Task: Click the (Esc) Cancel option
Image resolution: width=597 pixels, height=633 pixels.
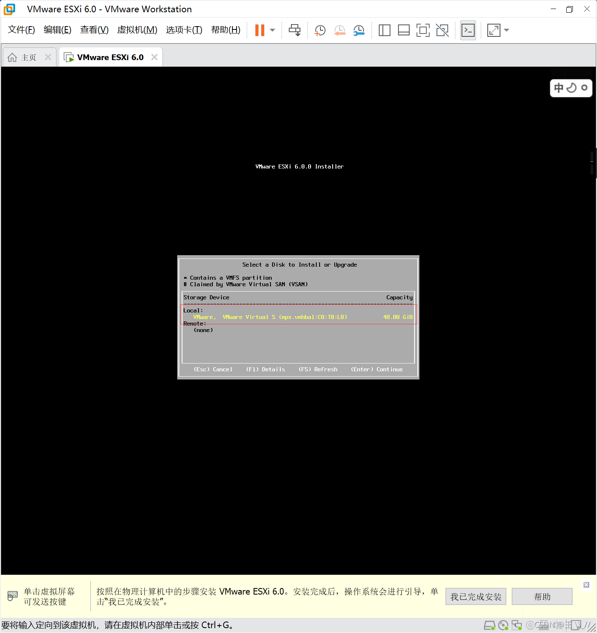Action: coord(213,369)
